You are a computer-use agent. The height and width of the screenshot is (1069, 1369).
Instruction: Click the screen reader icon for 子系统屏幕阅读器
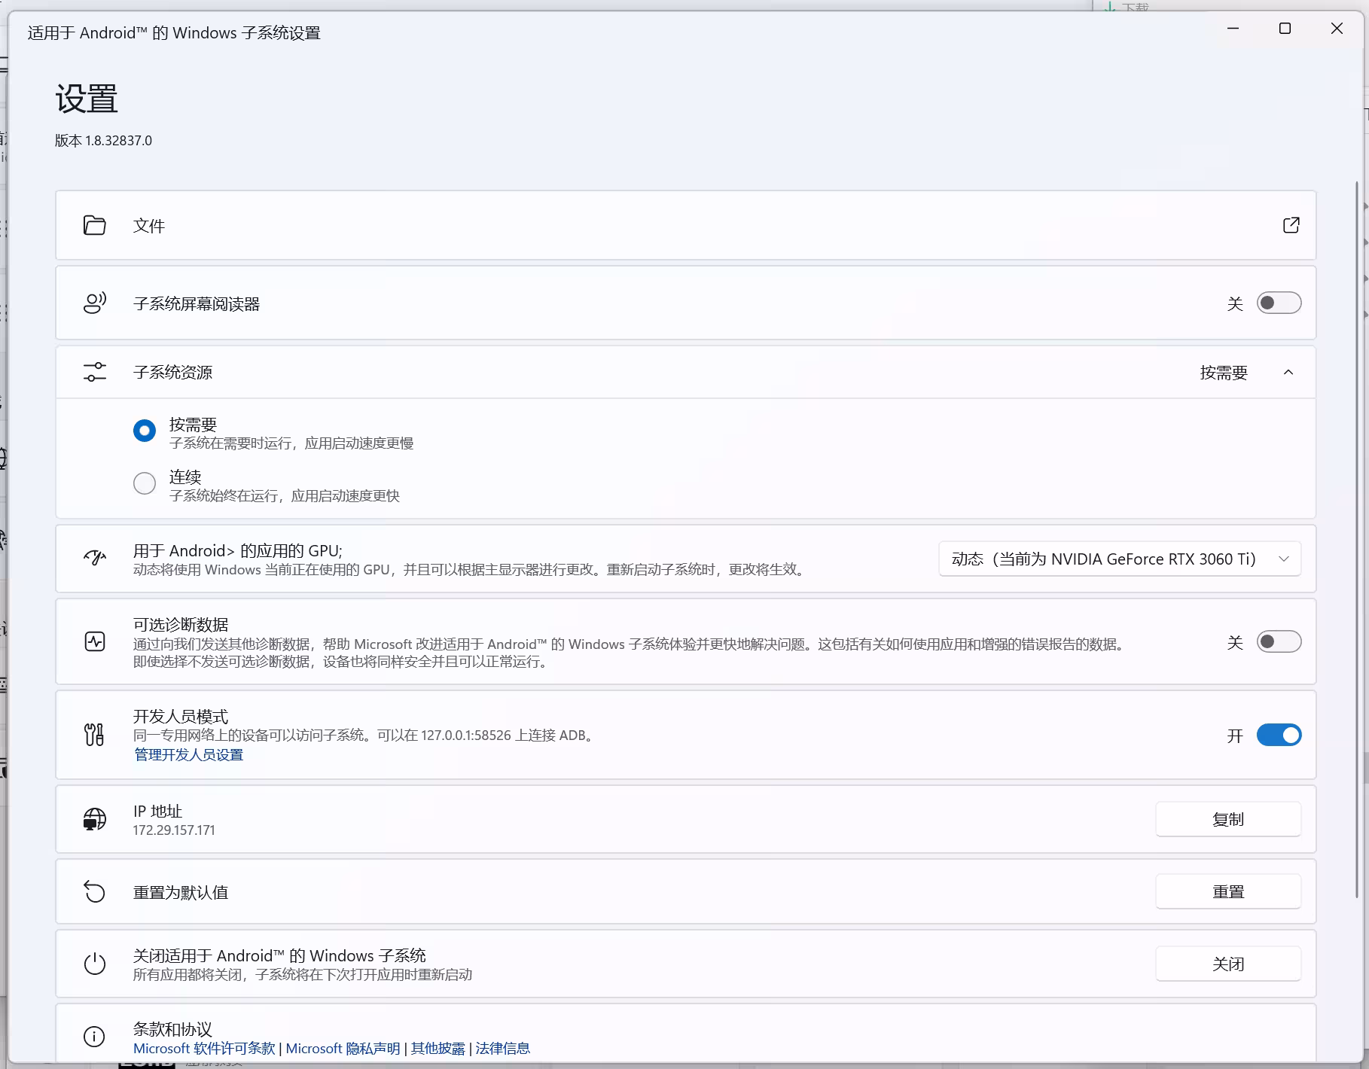point(94,303)
